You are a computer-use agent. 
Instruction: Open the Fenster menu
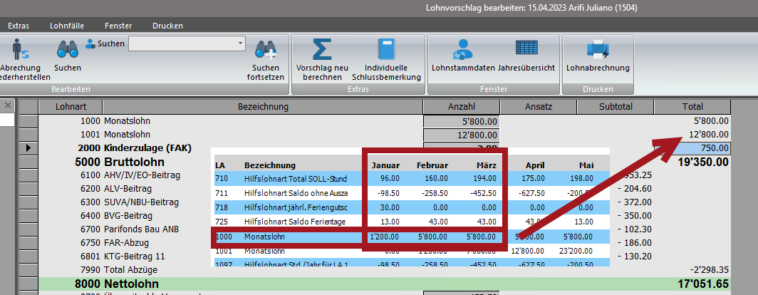click(x=118, y=26)
